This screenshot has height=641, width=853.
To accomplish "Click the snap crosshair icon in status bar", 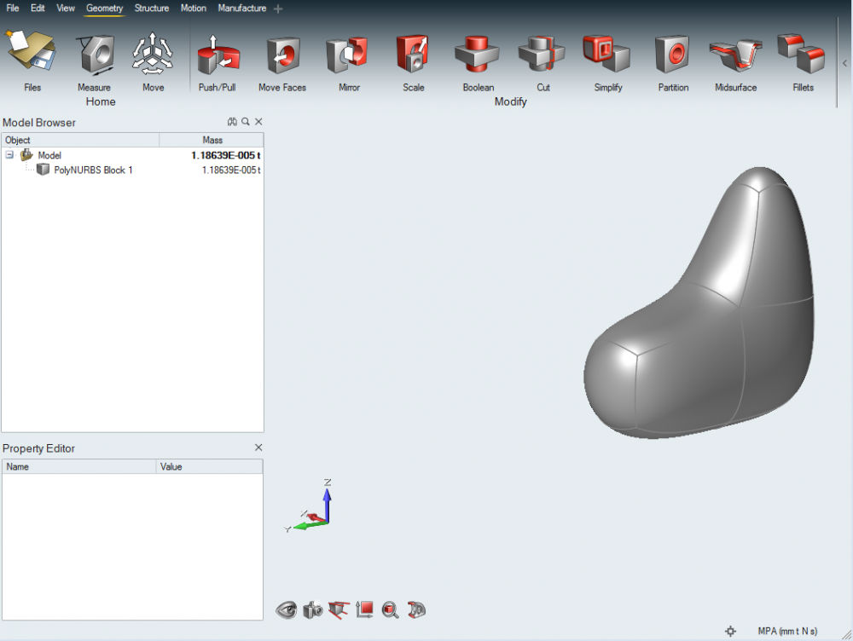I will tap(731, 632).
